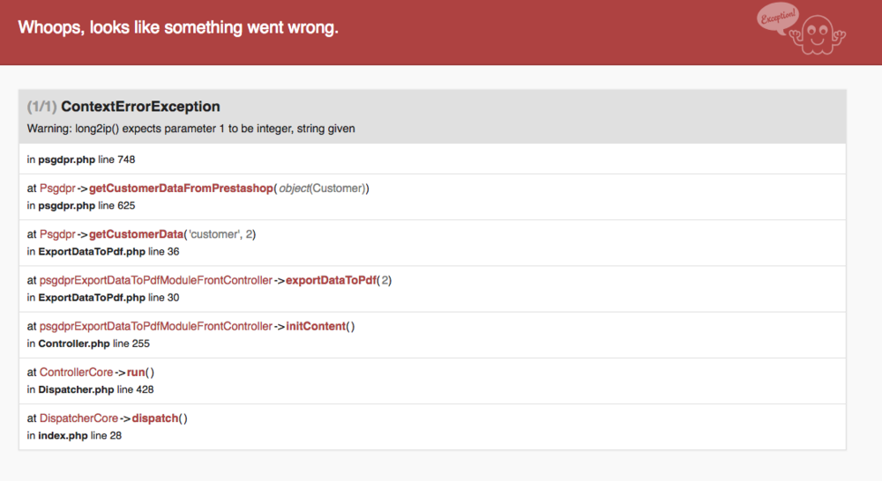Viewport: 882px width, 481px height.
Task: Click the dispatch method link
Action: (x=157, y=418)
